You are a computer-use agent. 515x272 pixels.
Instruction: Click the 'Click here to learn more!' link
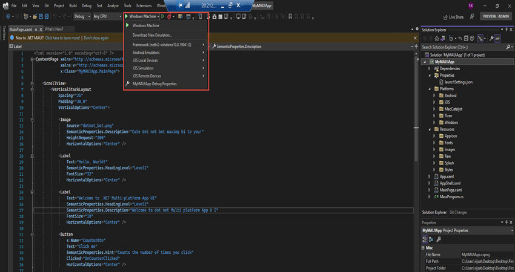click(x=62, y=37)
